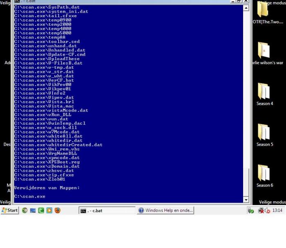This screenshot has height=248, width=286.
Task: Click the network disconnected tray icon
Action: 261,210
